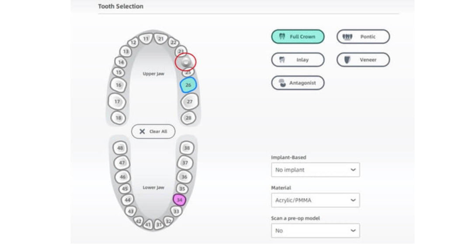Choose the Inlay restoration option

[x=298, y=60]
